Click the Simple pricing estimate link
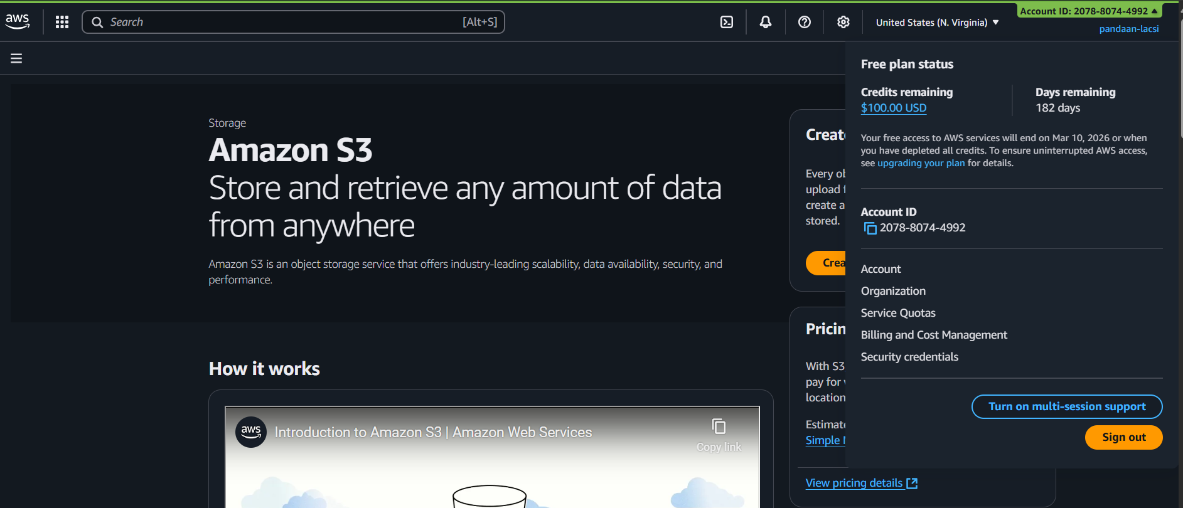Viewport: 1183px width, 508px height. [x=825, y=440]
